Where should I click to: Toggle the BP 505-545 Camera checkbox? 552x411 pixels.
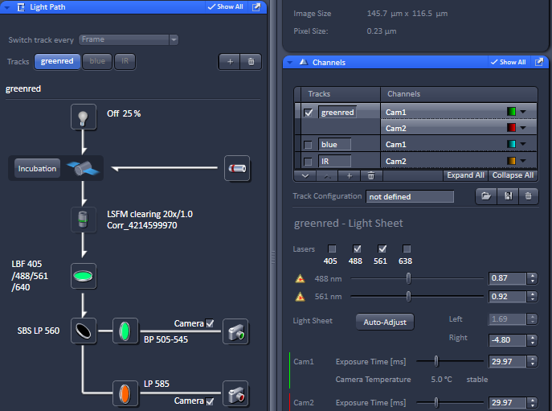(210, 323)
